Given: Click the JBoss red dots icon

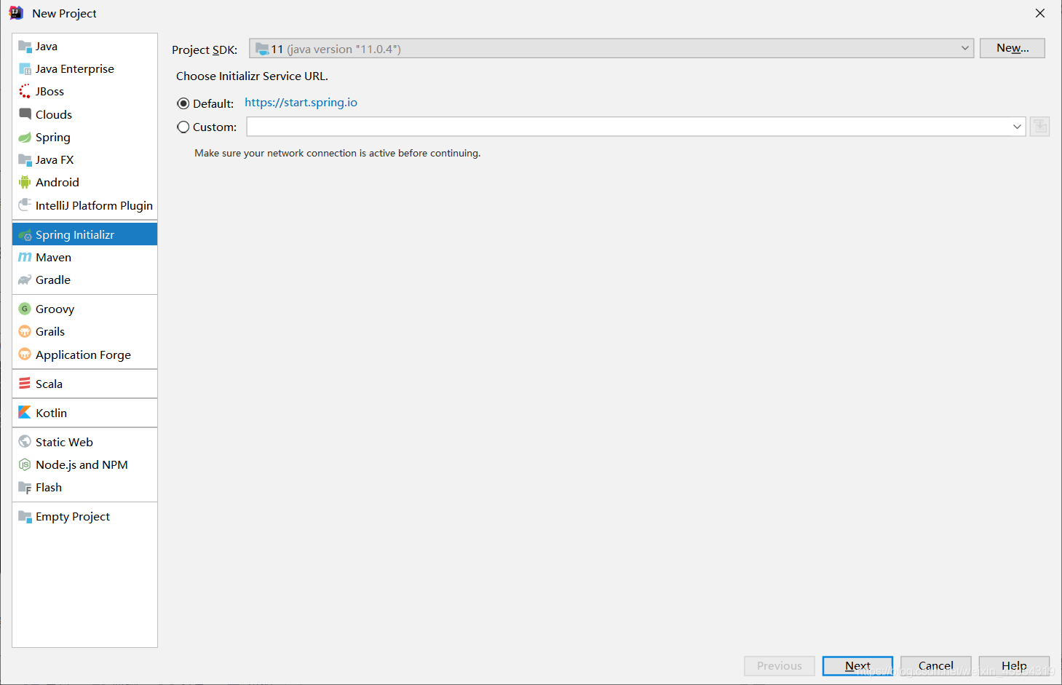Looking at the screenshot, I should pos(25,92).
